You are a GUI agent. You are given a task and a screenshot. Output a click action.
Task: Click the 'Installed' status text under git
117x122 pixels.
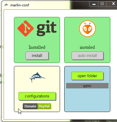pos(37,47)
